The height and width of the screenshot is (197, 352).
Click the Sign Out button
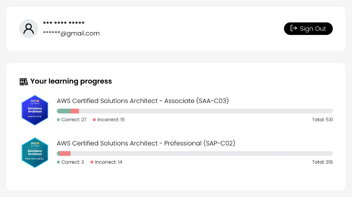(x=308, y=29)
